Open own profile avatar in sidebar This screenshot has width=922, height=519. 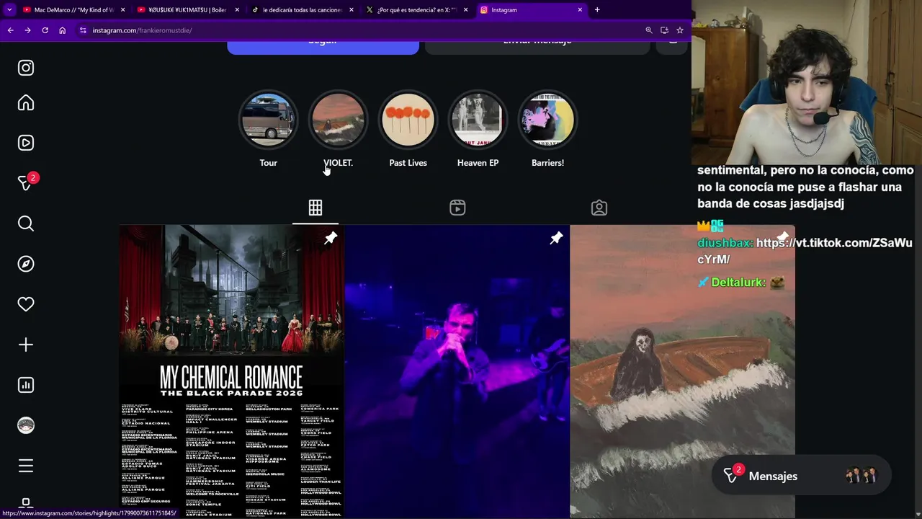(x=26, y=425)
